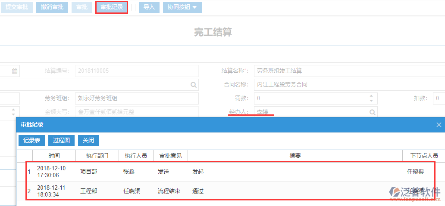The height and width of the screenshot is (206, 445).
Task: Click 张鑫 in 执行人员 column
Action: click(x=129, y=172)
